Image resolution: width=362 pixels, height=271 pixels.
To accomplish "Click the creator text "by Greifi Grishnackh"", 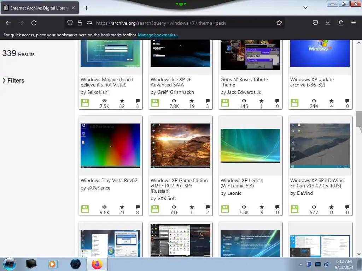I will pyautogui.click(x=172, y=92).
